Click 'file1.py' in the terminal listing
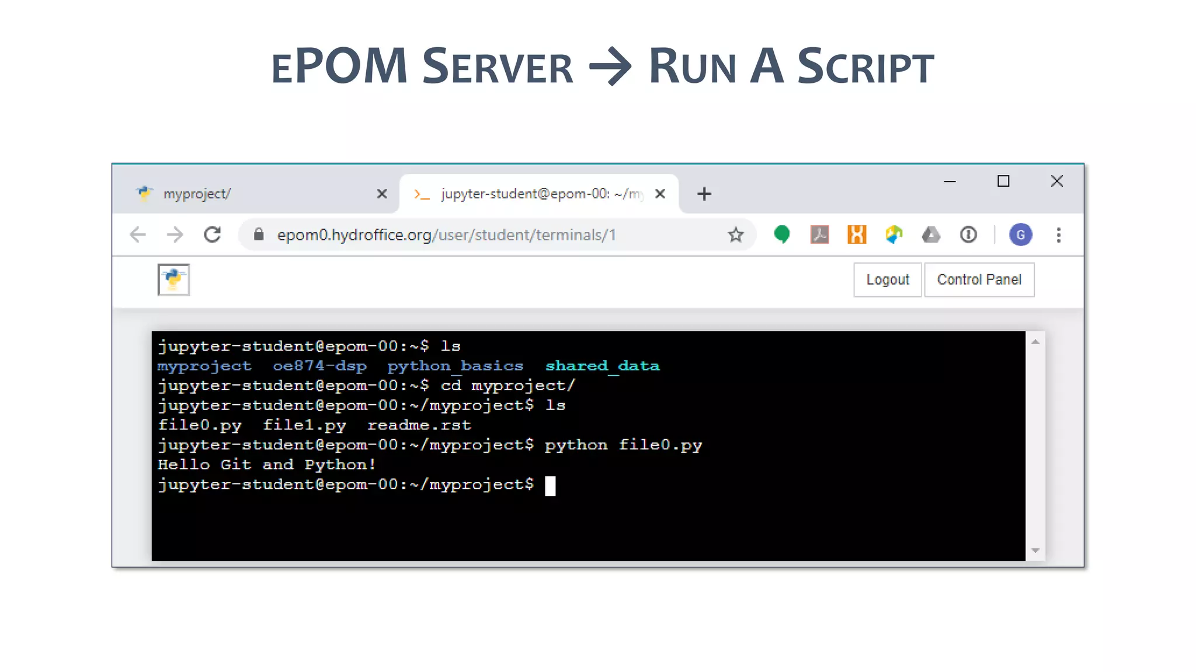 pyautogui.click(x=304, y=425)
